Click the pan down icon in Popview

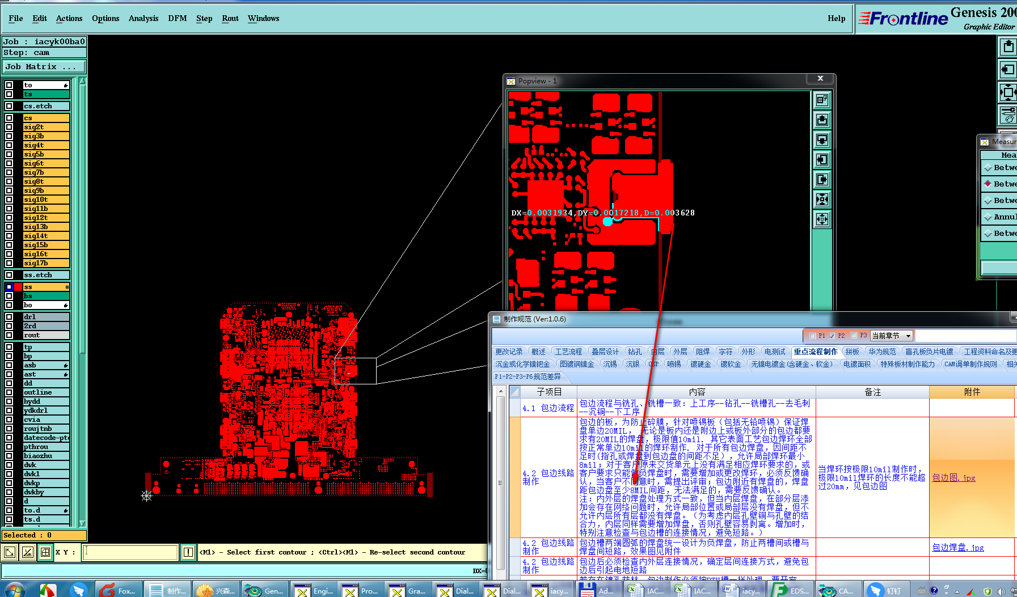pos(822,140)
